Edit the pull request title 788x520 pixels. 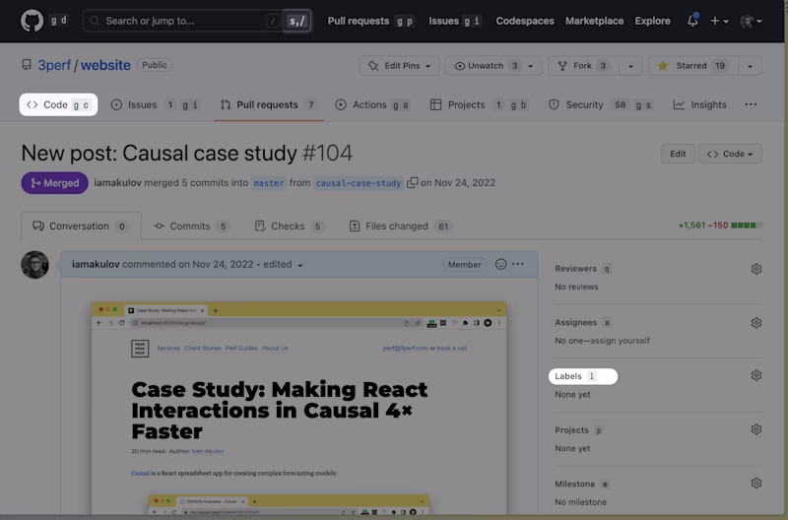click(x=678, y=154)
